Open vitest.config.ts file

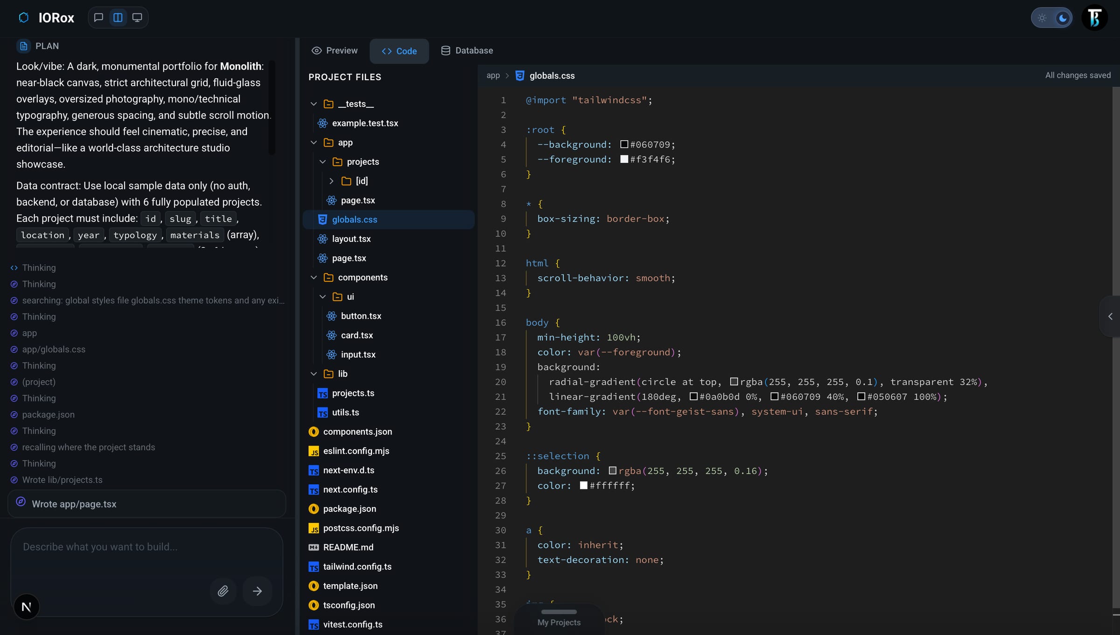point(388,624)
